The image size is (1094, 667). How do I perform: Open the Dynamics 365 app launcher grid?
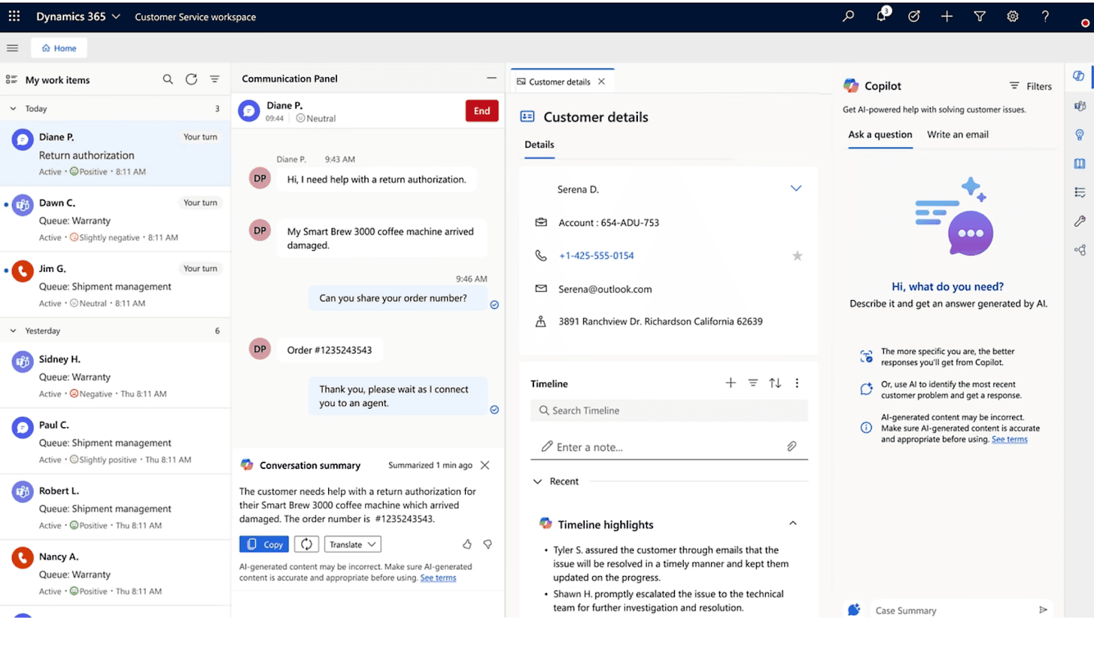pos(14,16)
